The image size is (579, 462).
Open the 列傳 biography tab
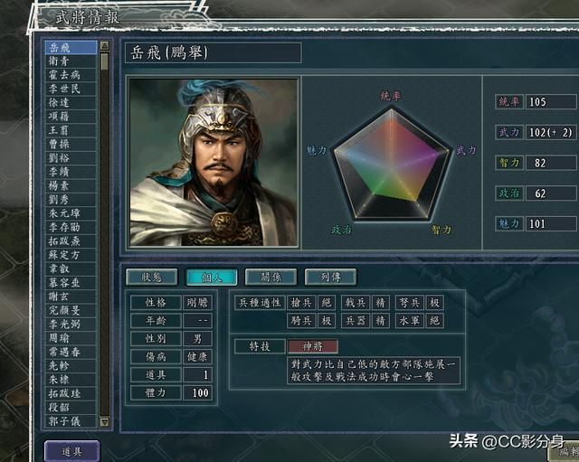click(x=330, y=278)
